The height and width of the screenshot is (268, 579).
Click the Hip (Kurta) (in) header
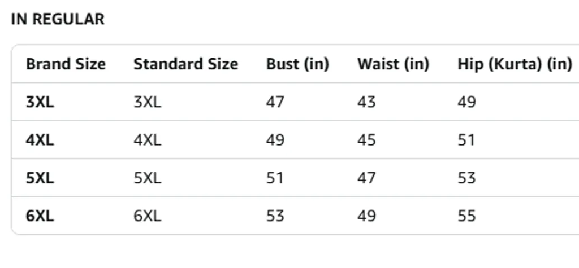point(515,64)
